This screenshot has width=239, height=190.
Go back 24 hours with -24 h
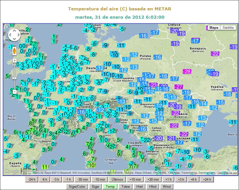point(32,179)
